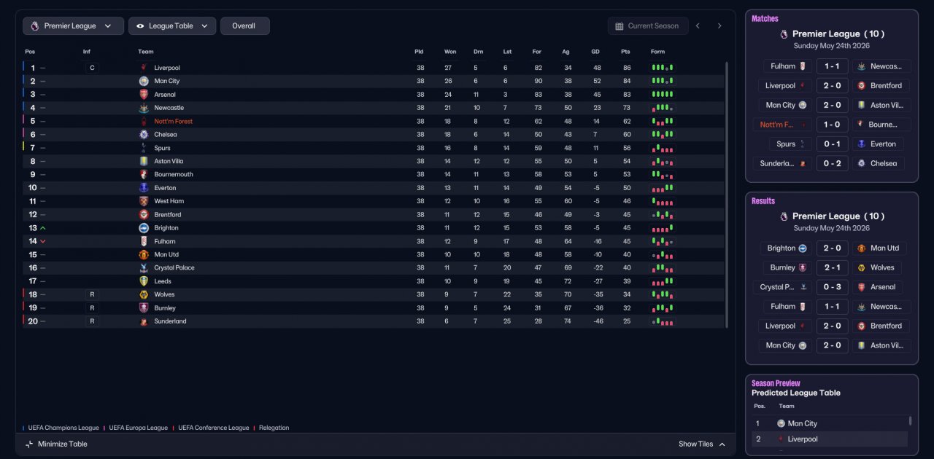The height and width of the screenshot is (459, 934).
Task: Open Crystal Palace 0 - 3 Arsenal result score
Action: (832, 287)
